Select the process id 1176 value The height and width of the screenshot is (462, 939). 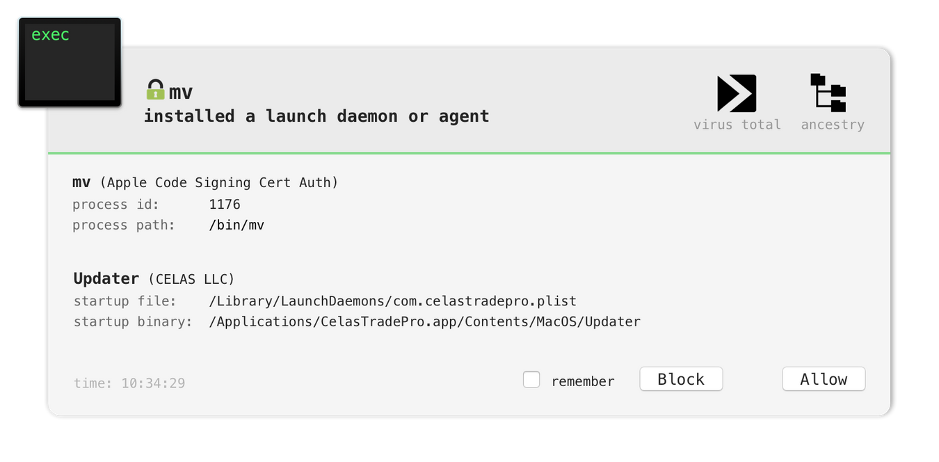pyautogui.click(x=225, y=204)
